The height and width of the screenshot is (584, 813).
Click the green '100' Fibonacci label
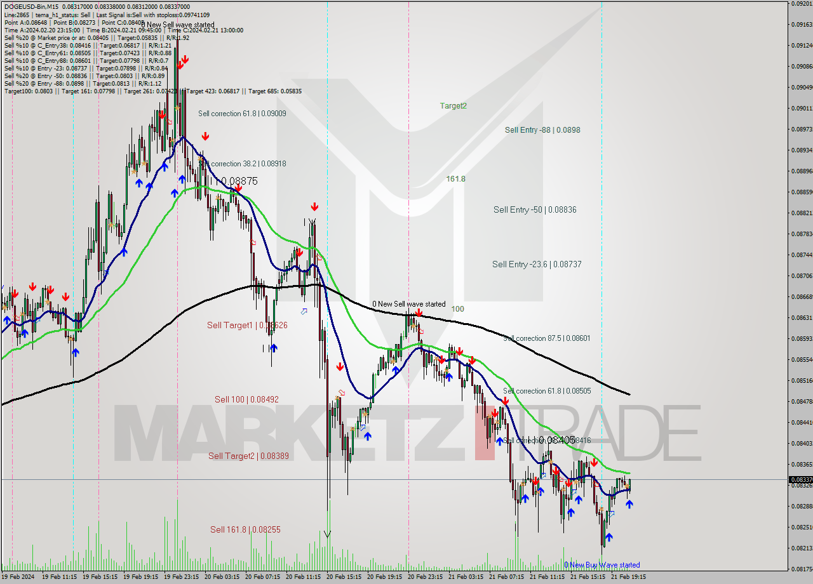click(457, 309)
